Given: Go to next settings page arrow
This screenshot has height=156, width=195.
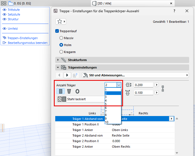Looking at the screenshot, I should pyautogui.click(x=67, y=75).
